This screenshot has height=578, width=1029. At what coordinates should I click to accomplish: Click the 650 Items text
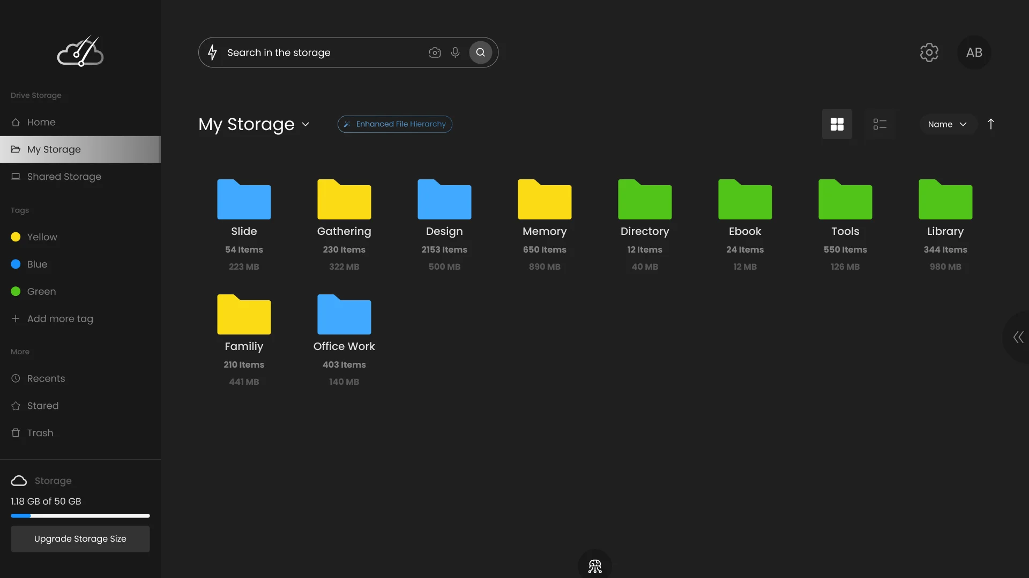pyautogui.click(x=545, y=250)
